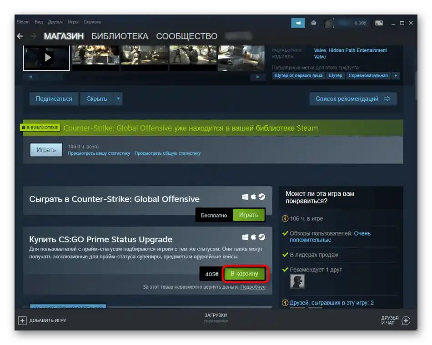Open the Подробнее refund link

pos(253,287)
